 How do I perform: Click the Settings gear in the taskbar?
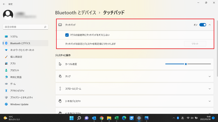pos(139,118)
